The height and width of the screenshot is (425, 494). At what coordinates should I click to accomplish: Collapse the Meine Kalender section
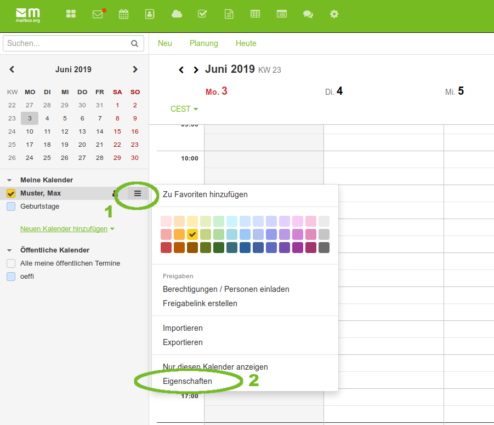(9, 180)
